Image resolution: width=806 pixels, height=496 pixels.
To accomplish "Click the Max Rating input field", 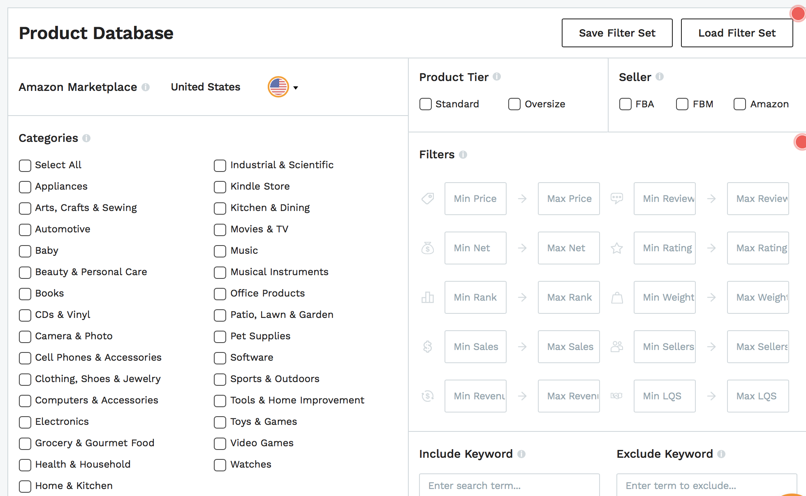I will (x=758, y=248).
